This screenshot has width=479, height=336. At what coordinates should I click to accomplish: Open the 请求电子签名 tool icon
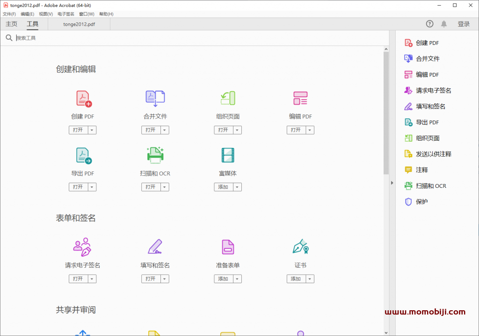82,247
